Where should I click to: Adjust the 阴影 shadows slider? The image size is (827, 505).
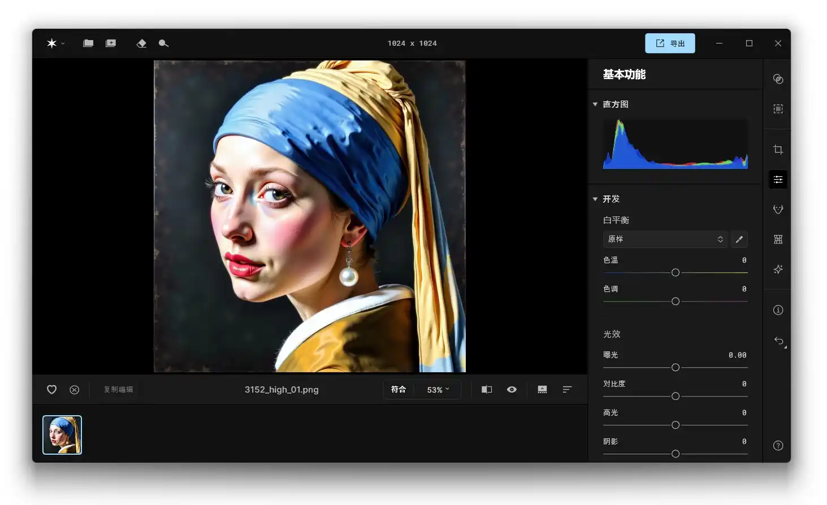click(x=675, y=454)
